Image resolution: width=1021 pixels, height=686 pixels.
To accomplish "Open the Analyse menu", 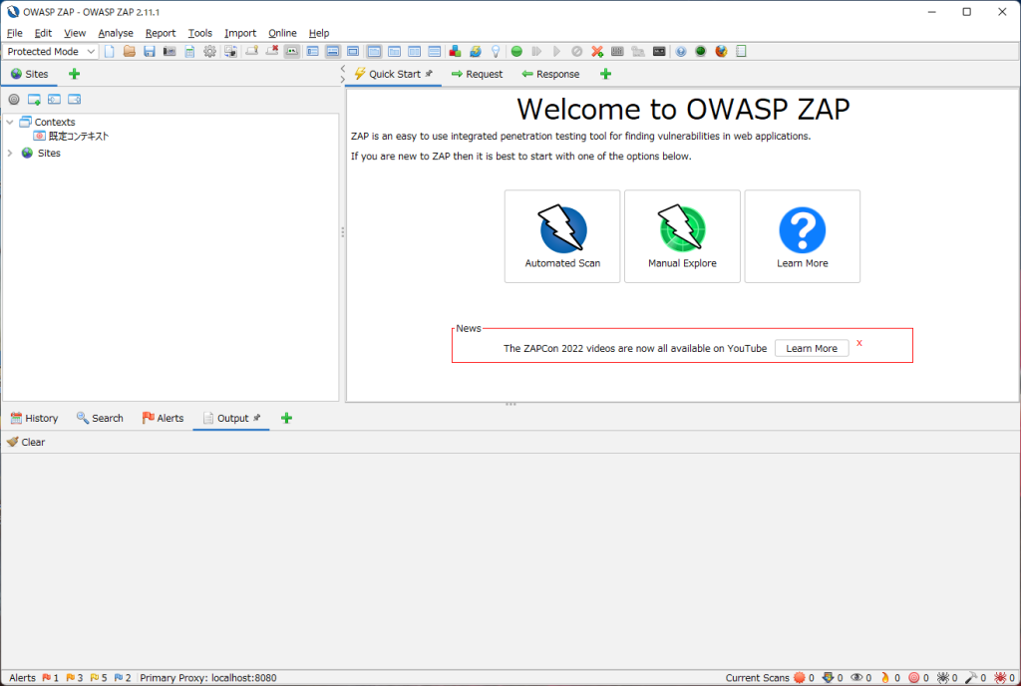I will coord(116,33).
